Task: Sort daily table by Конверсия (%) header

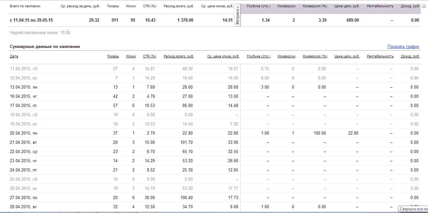Action: click(x=315, y=57)
